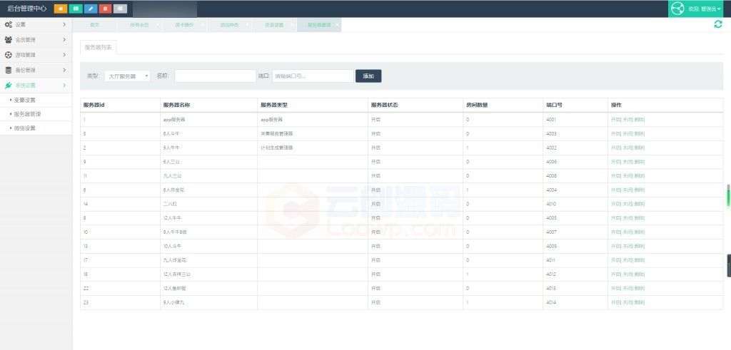
Task: Click 删除 link in port 4010 row
Action: (x=639, y=204)
